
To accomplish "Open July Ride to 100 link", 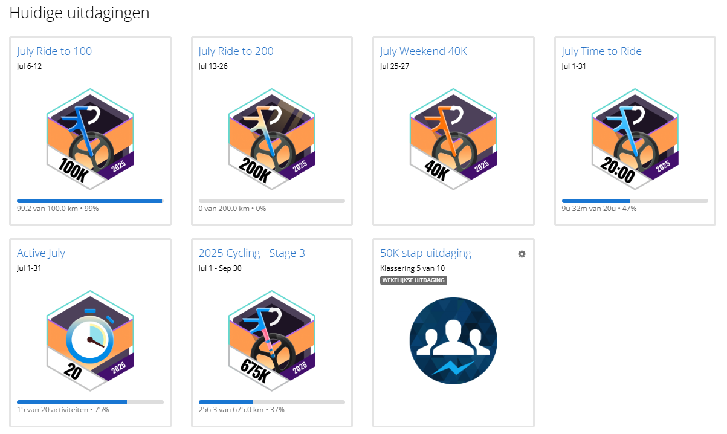I will click(54, 51).
